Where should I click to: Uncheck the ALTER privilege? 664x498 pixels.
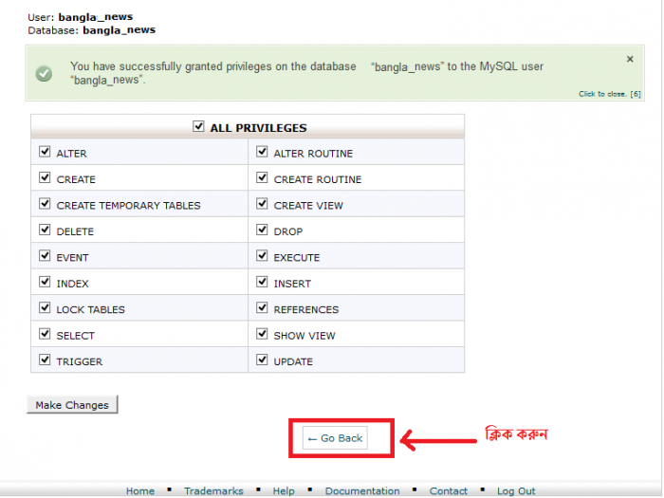pos(45,152)
